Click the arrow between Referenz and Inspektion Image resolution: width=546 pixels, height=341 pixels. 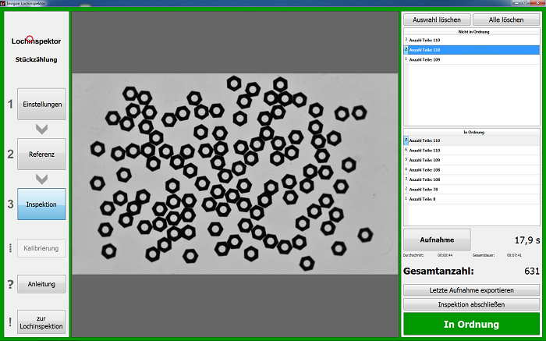point(41,179)
